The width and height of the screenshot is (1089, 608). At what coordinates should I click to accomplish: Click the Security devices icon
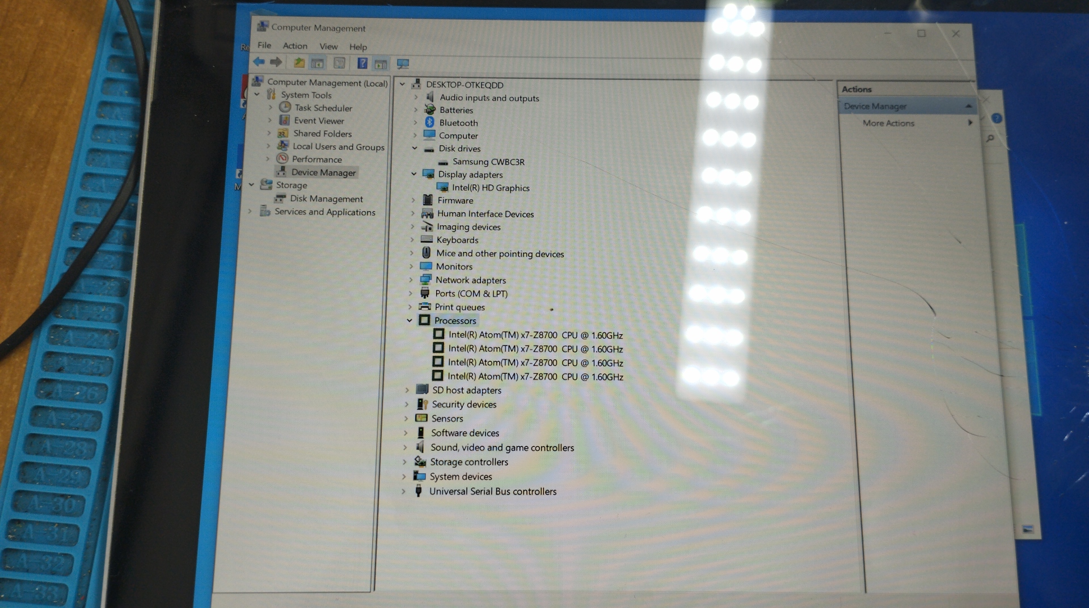(x=422, y=404)
